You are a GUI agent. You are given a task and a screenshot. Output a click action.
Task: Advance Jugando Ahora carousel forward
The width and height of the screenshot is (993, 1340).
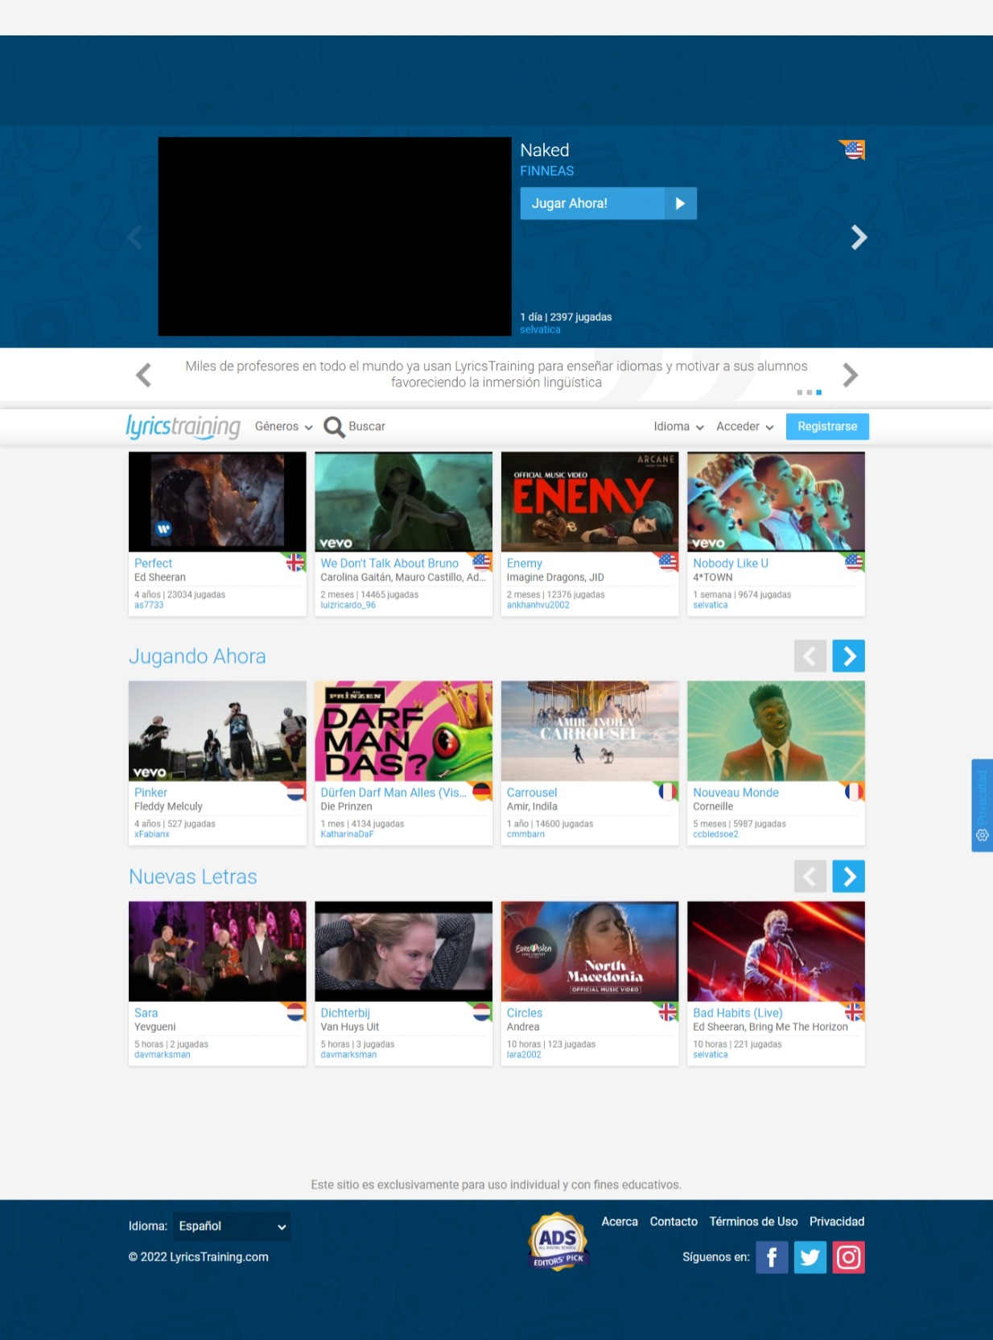(849, 656)
